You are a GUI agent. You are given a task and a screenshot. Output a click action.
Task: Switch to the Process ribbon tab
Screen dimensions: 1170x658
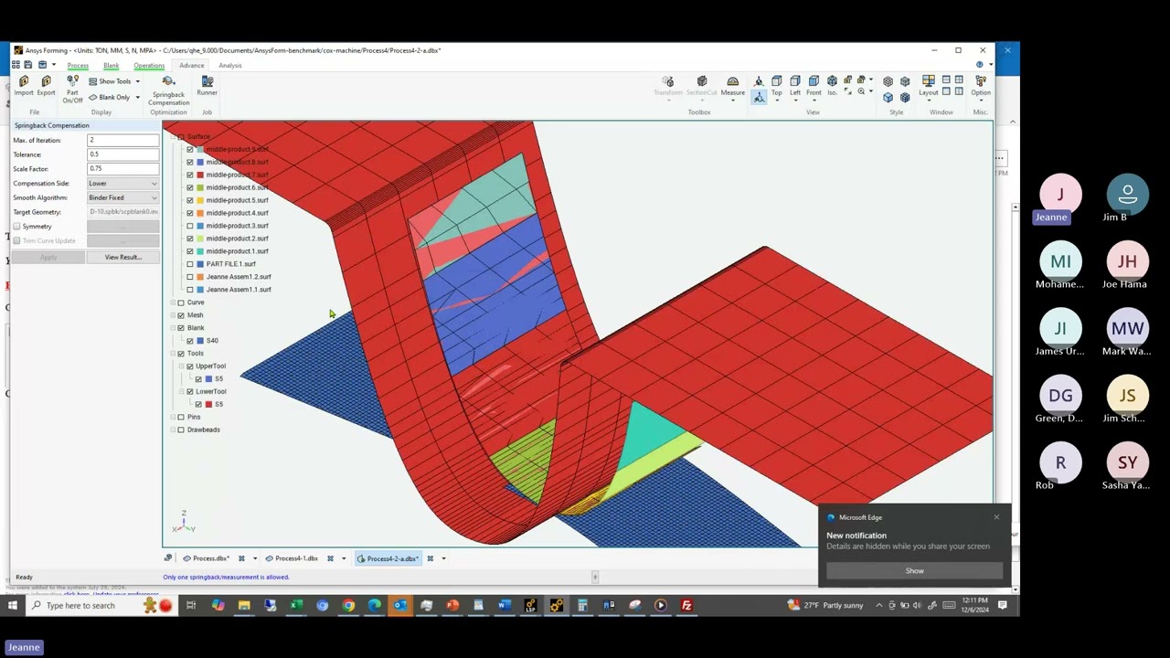pos(78,66)
